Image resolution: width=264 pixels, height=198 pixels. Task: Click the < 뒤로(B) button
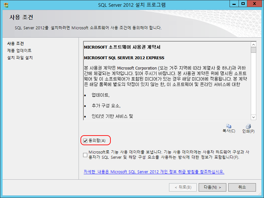[183, 187]
